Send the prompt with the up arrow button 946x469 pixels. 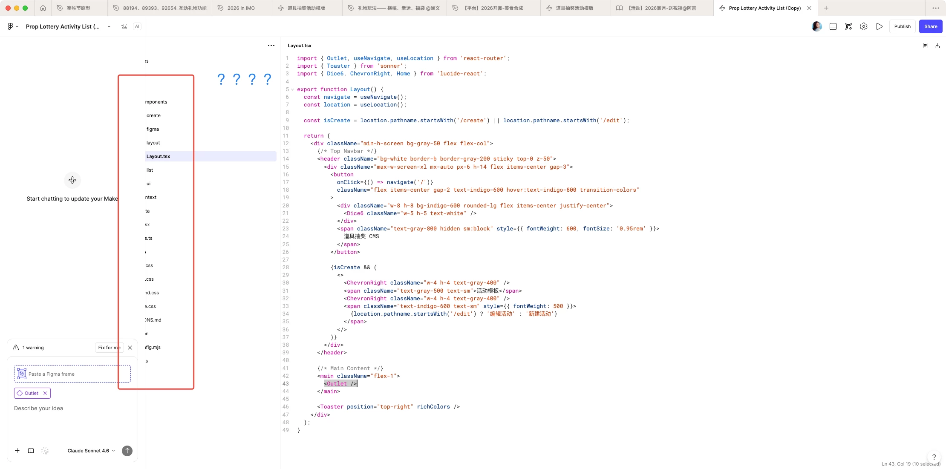pyautogui.click(x=127, y=451)
